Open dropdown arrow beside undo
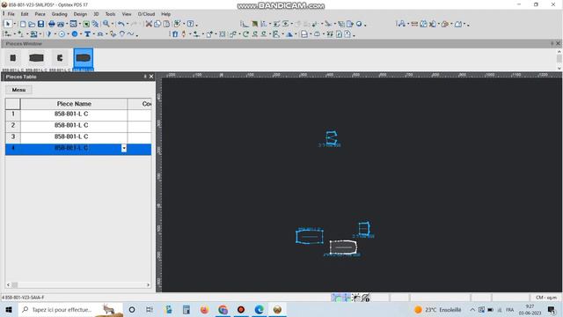563x317 pixels. 127,24
